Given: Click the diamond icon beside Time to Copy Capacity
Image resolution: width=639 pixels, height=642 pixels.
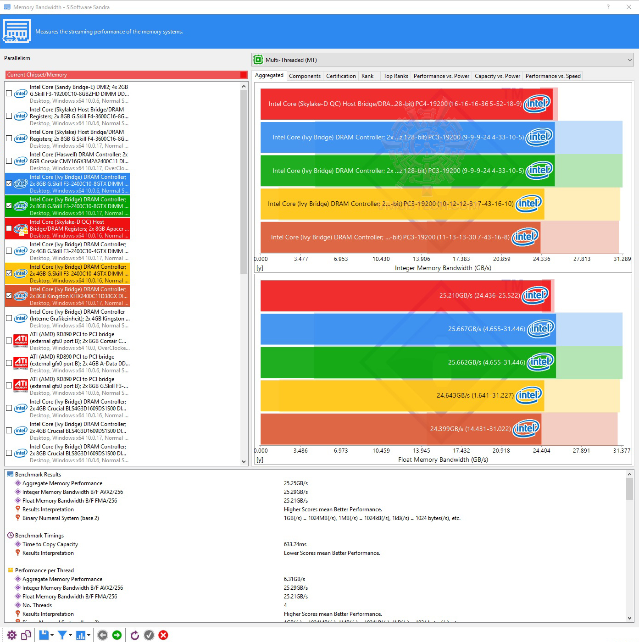Looking at the screenshot, I should tap(18, 544).
